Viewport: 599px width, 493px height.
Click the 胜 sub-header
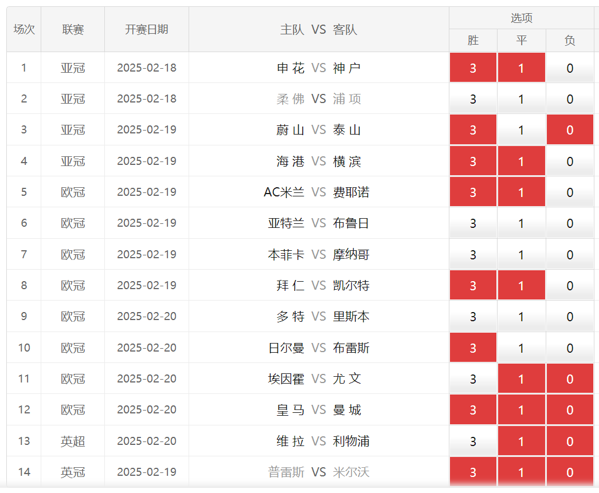pyautogui.click(x=473, y=40)
